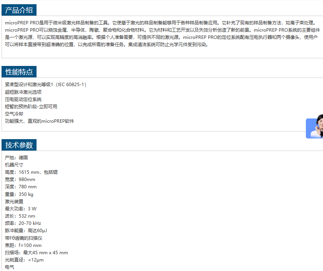Click the 压电驱动定位系统 feature line
Screen dimensions: 323x271
(23, 99)
